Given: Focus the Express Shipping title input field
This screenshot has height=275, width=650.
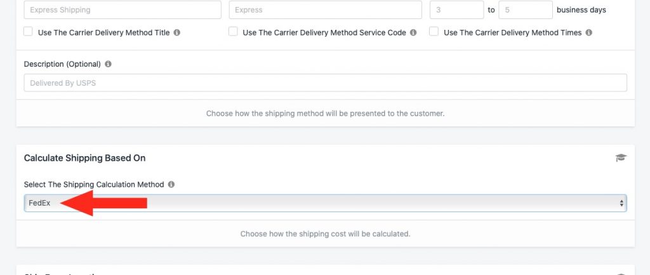Looking at the screenshot, I should (123, 10).
